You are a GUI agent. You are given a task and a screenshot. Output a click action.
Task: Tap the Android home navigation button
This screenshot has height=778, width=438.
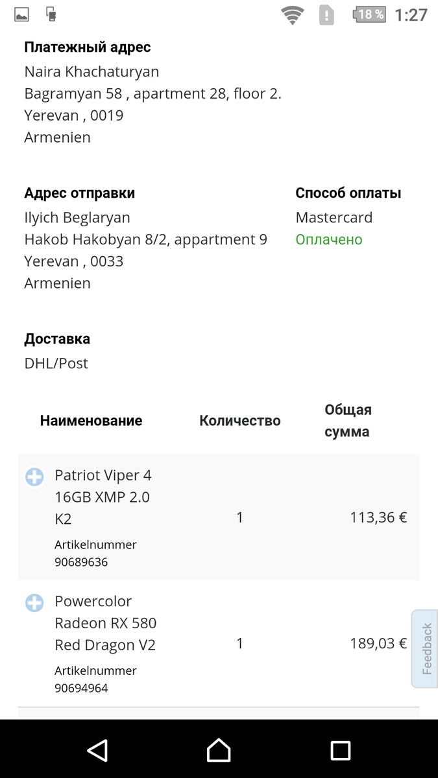click(x=219, y=750)
